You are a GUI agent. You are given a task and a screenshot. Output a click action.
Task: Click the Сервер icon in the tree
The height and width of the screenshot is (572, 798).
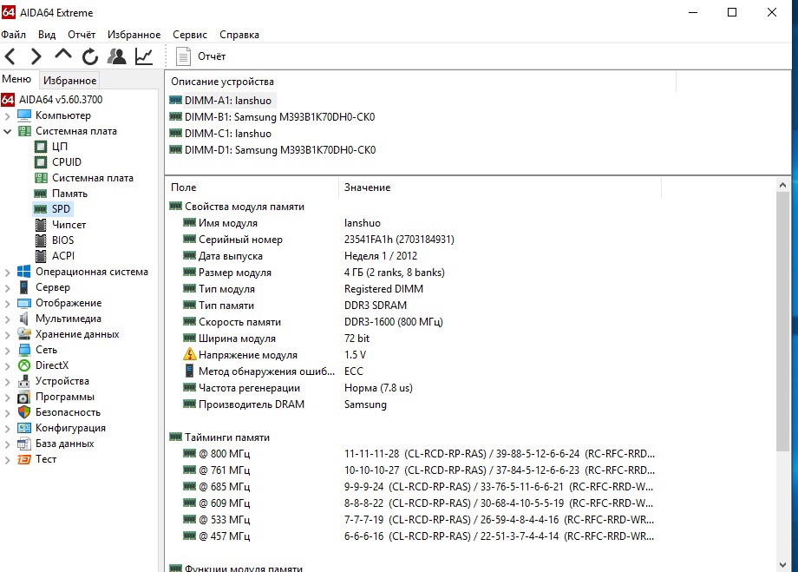click(24, 287)
